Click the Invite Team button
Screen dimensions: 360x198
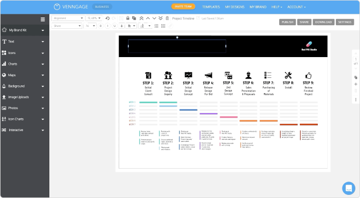tap(183, 7)
